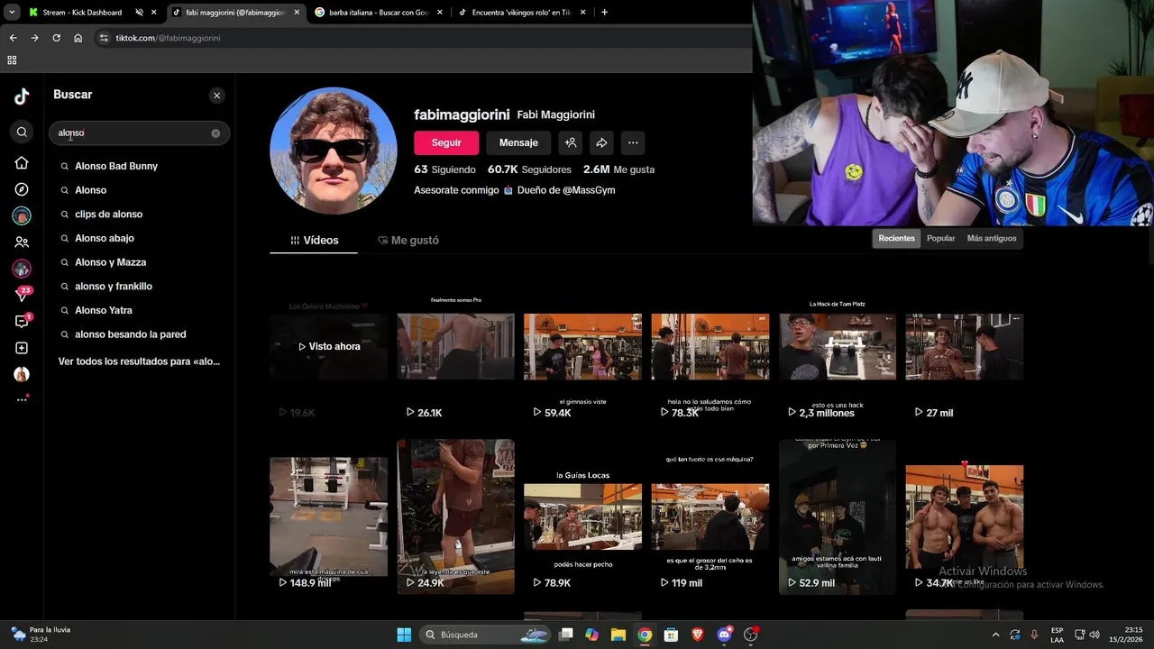Switch to the Vídeos tab
1154x649 pixels.
coord(314,241)
